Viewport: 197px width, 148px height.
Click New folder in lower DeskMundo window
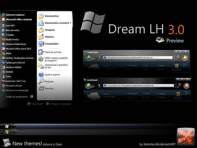178,95
